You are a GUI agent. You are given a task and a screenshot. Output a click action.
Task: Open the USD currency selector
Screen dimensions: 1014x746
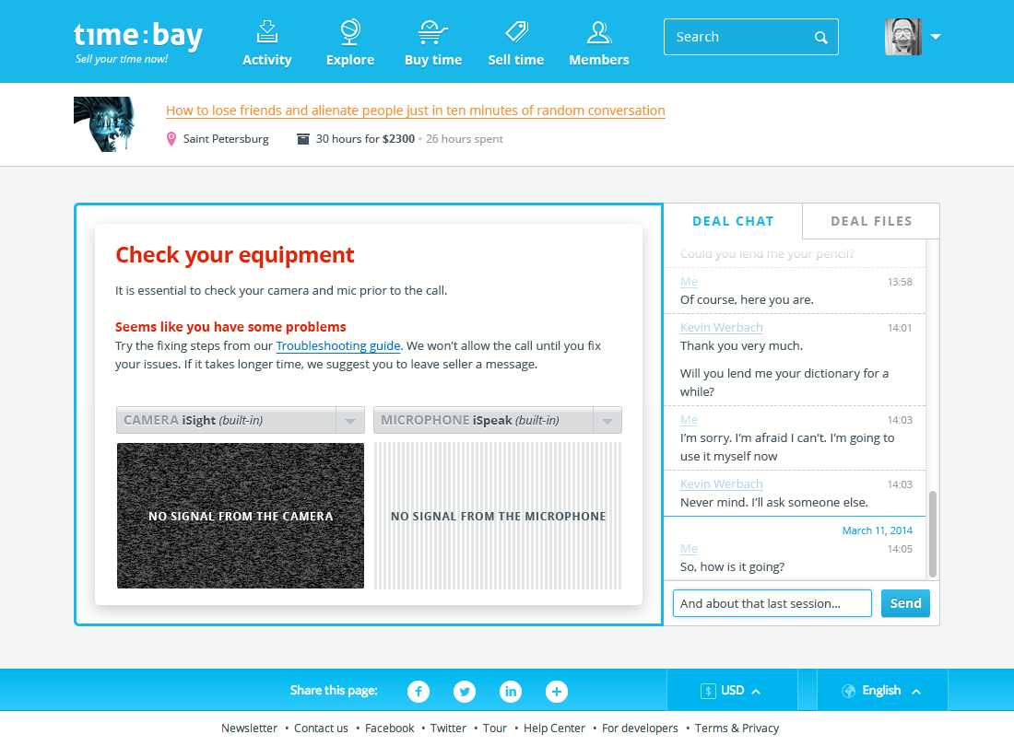click(x=732, y=691)
